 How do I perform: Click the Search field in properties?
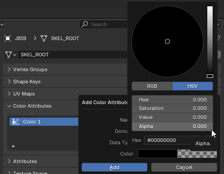104,24
